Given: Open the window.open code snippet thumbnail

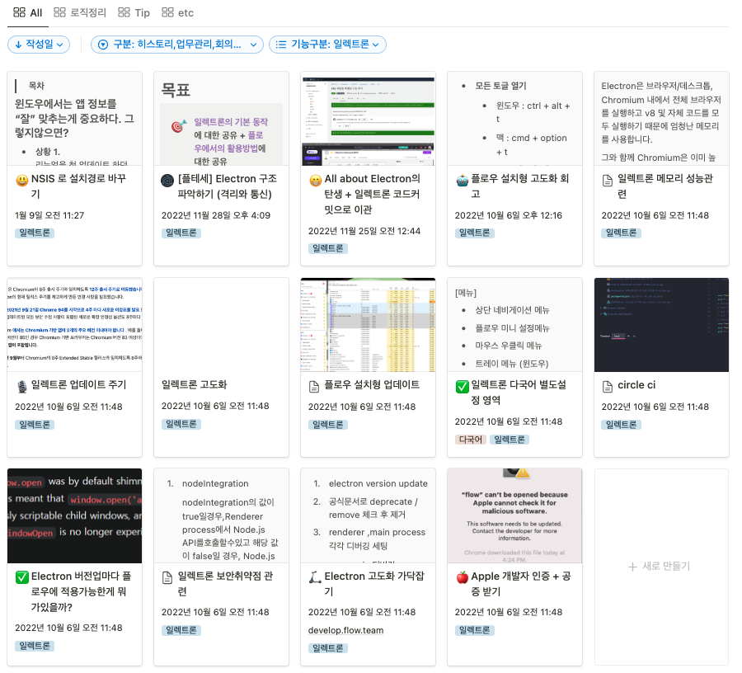Looking at the screenshot, I should [75, 515].
